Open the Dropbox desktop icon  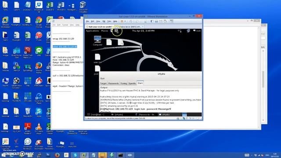pyautogui.click(x=39, y=7)
